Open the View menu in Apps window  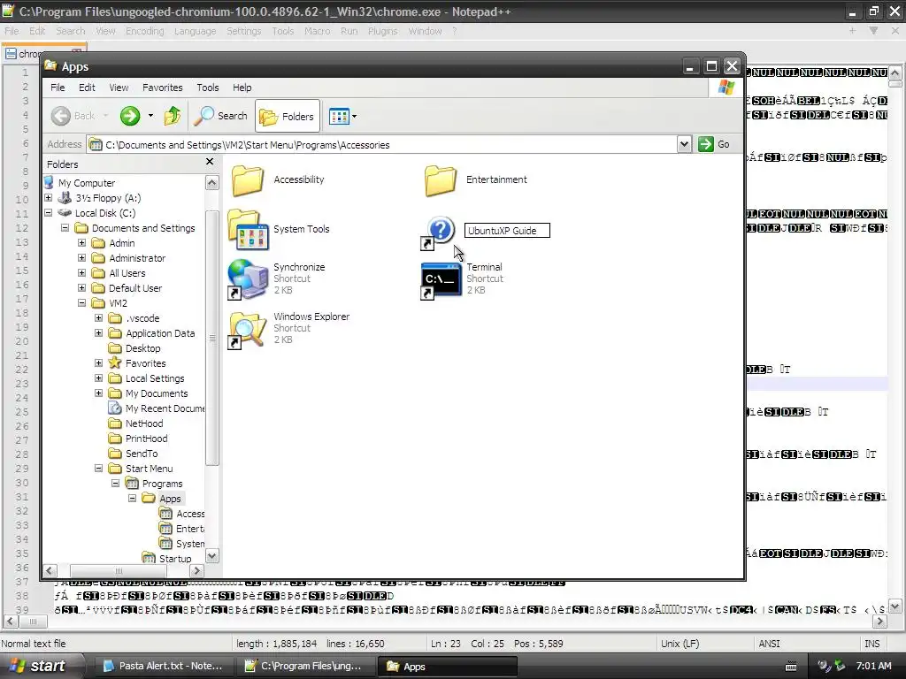119,88
